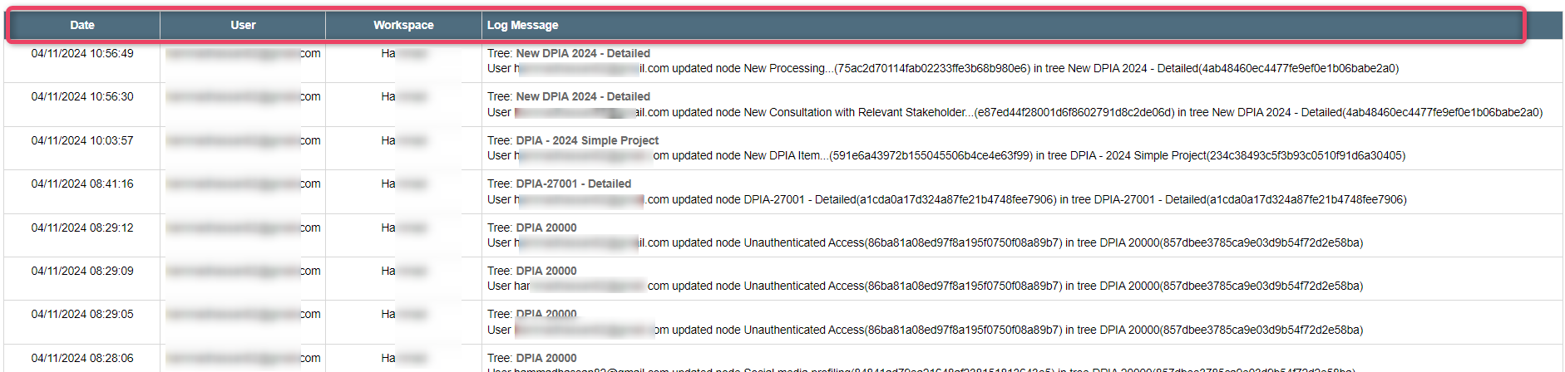This screenshot has height=372, width=1565.
Task: Select the 04/11/2024 08:29:12 date entry
Action: (82, 228)
